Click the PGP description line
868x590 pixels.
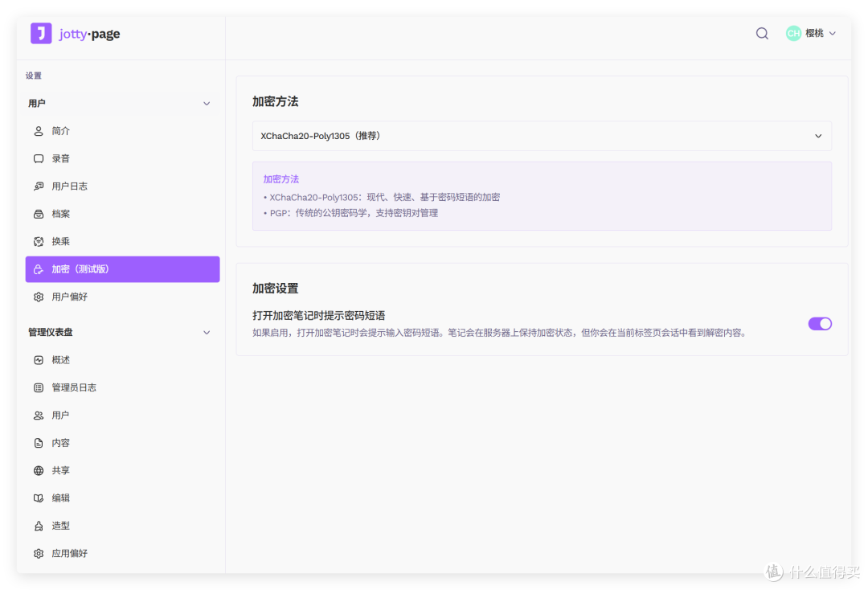[351, 213]
